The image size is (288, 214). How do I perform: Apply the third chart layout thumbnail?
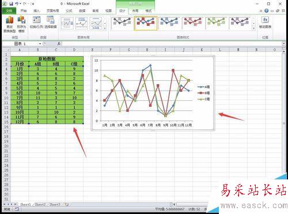tap(96, 24)
